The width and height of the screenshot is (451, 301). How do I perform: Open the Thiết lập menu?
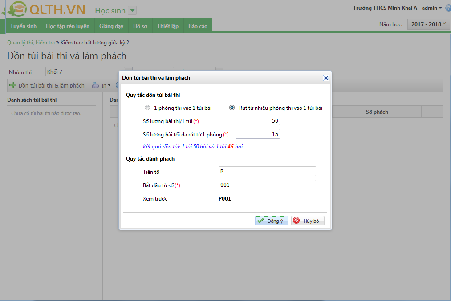click(x=168, y=26)
